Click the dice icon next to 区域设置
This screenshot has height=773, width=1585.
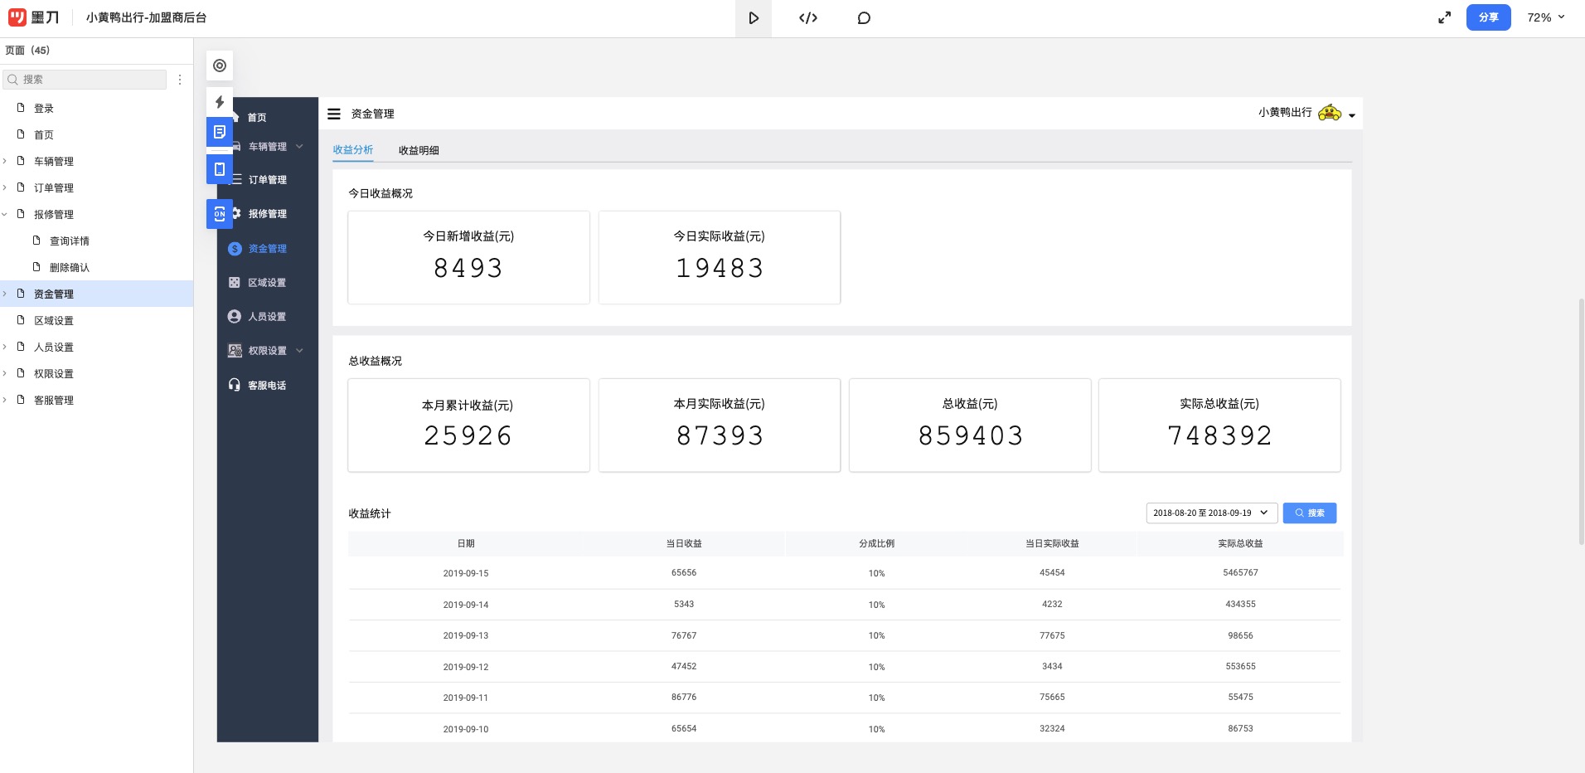pos(235,283)
